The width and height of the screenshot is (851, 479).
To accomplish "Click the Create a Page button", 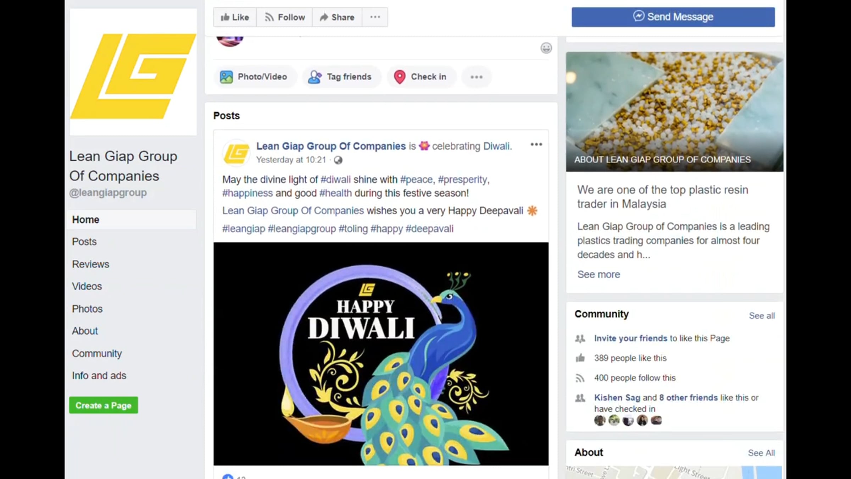I will 104,405.
